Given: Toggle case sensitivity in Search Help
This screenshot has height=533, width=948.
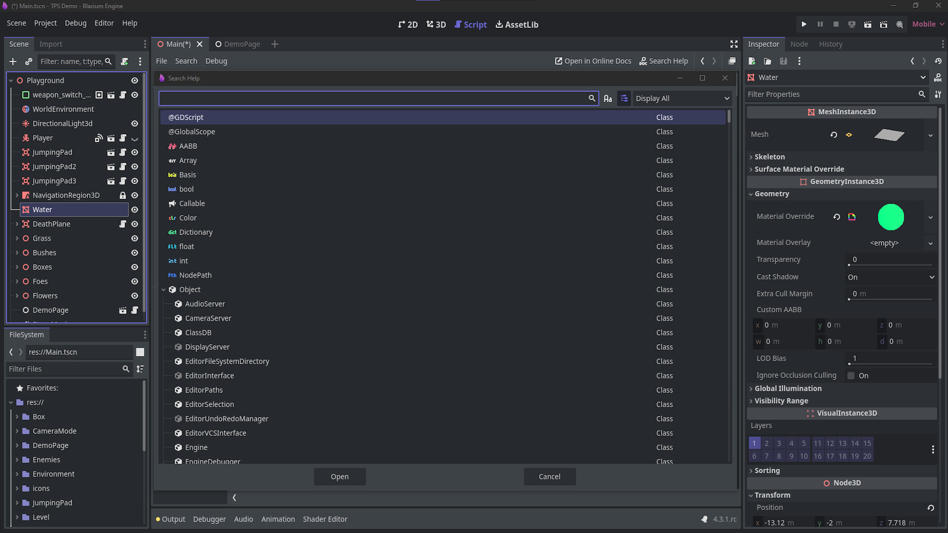Looking at the screenshot, I should point(608,98).
